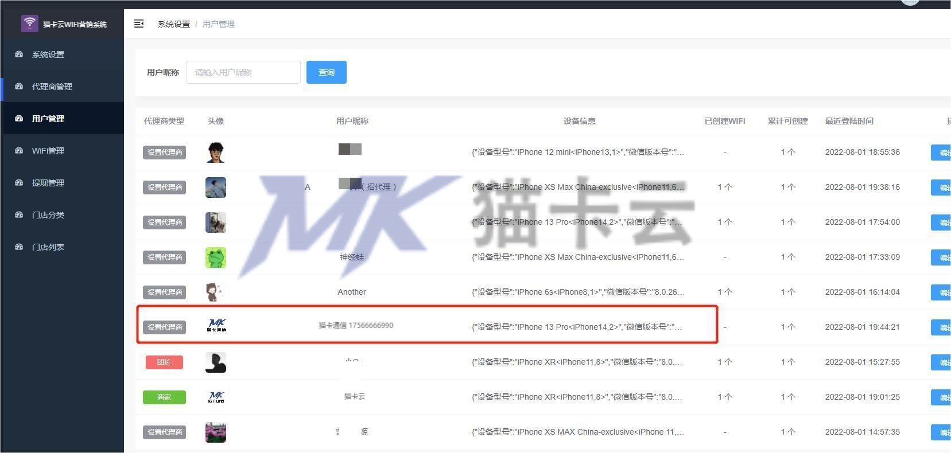Click dashboard icon next to 系统设置
The image size is (951, 453).
pyautogui.click(x=19, y=54)
